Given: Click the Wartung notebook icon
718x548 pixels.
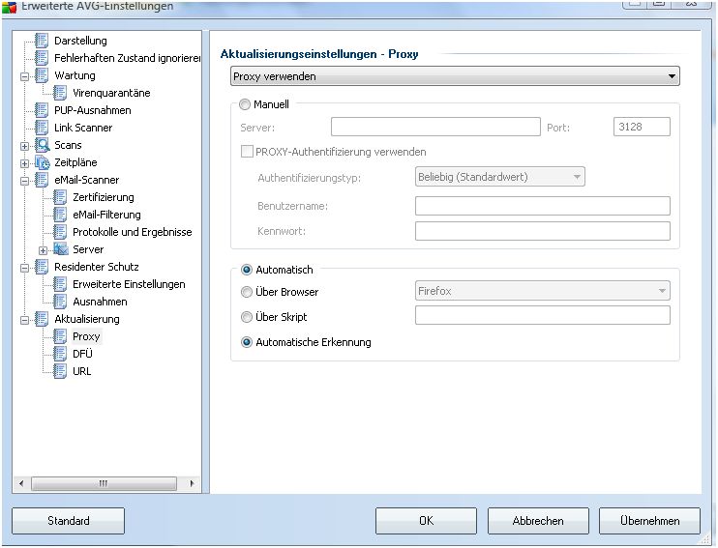Looking at the screenshot, I should [42, 75].
